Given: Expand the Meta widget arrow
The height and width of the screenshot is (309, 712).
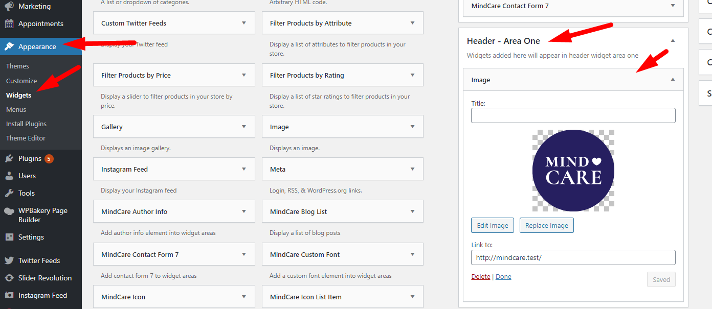Looking at the screenshot, I should coord(412,169).
